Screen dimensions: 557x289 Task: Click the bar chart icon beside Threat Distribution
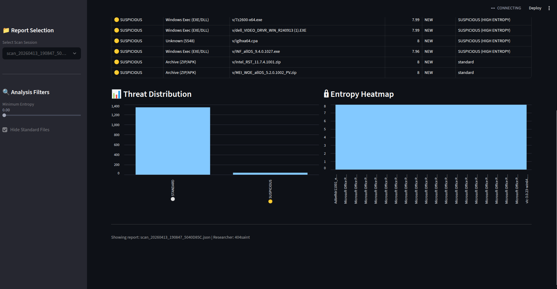(x=116, y=94)
